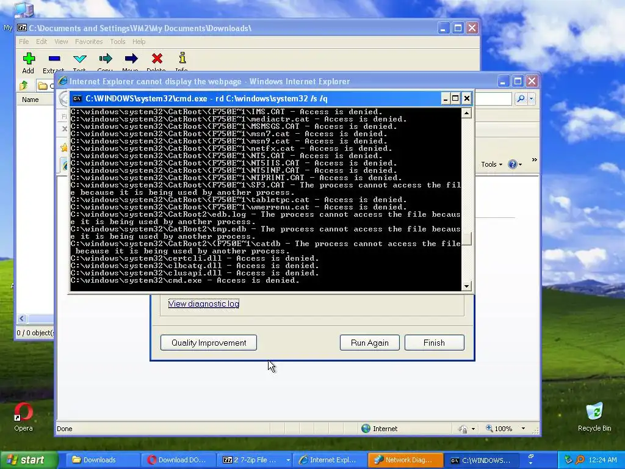Click the tray network icon
Viewport: 625px width, 469px height.
pyautogui.click(x=568, y=460)
